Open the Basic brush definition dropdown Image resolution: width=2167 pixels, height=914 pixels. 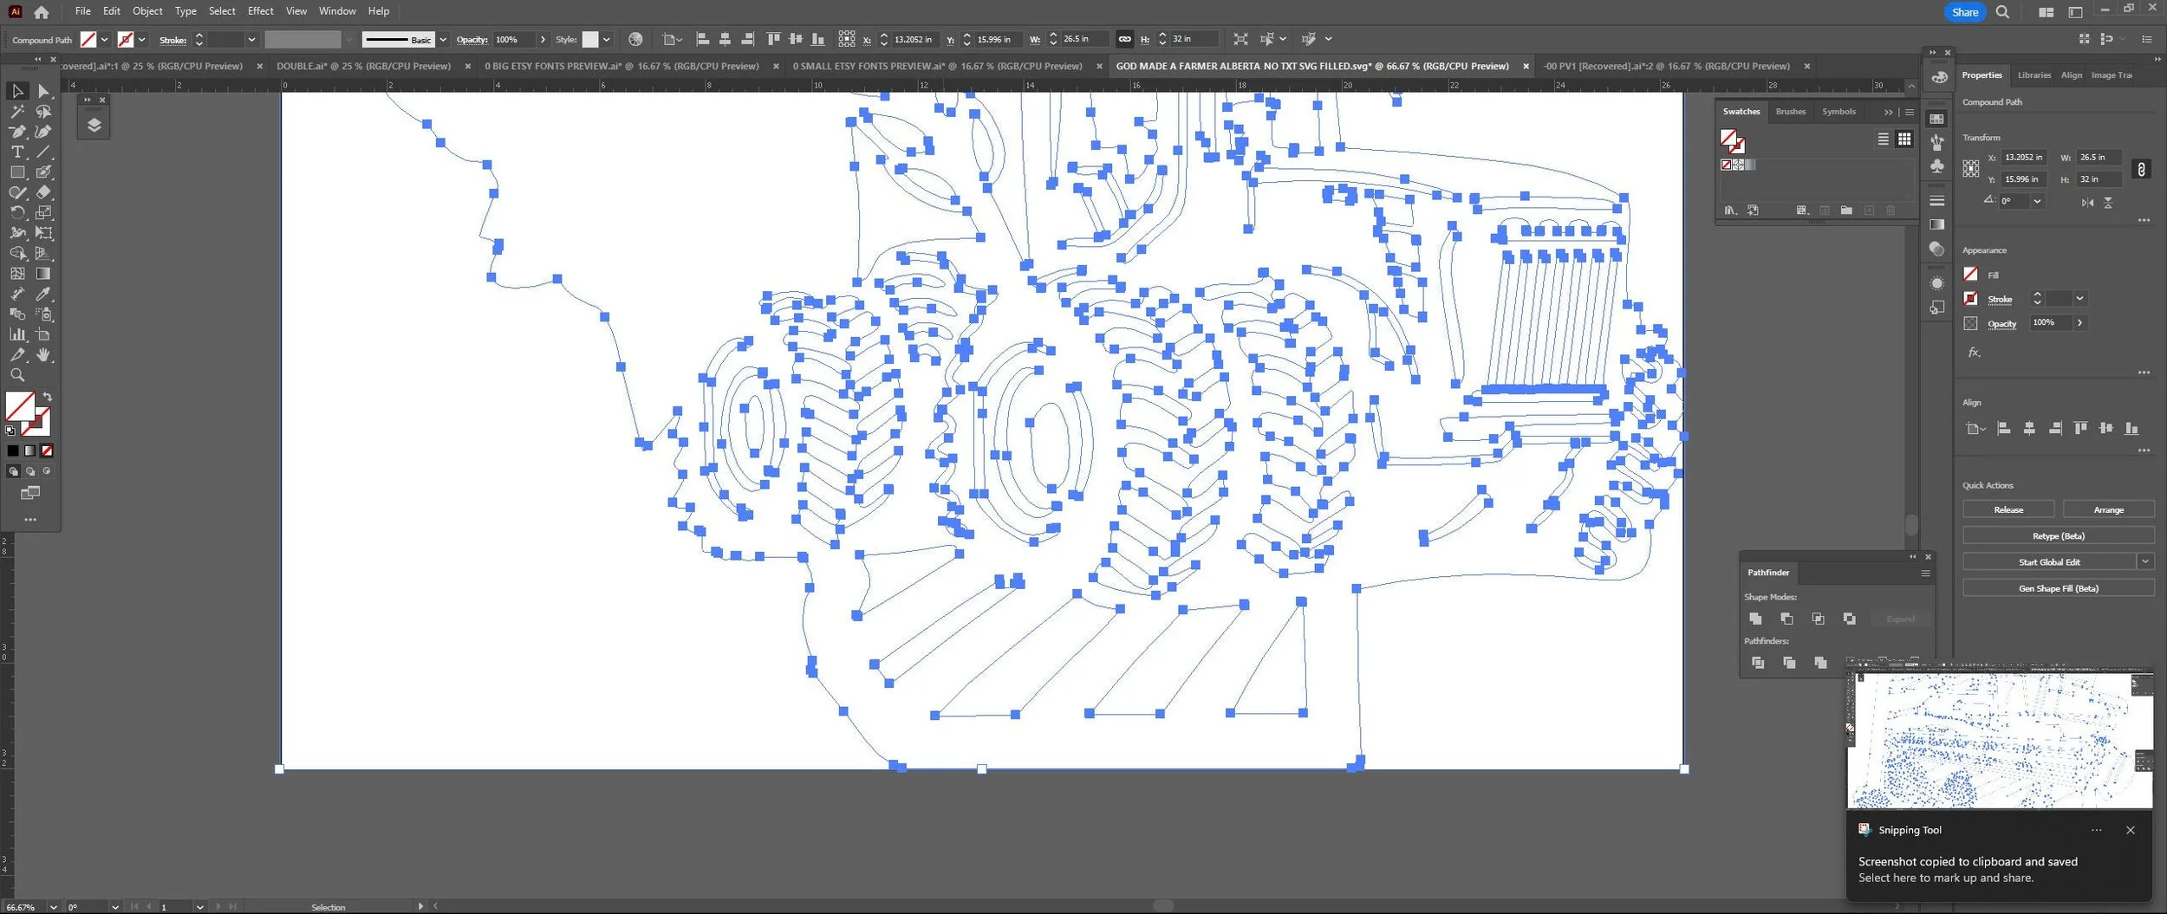[443, 40]
